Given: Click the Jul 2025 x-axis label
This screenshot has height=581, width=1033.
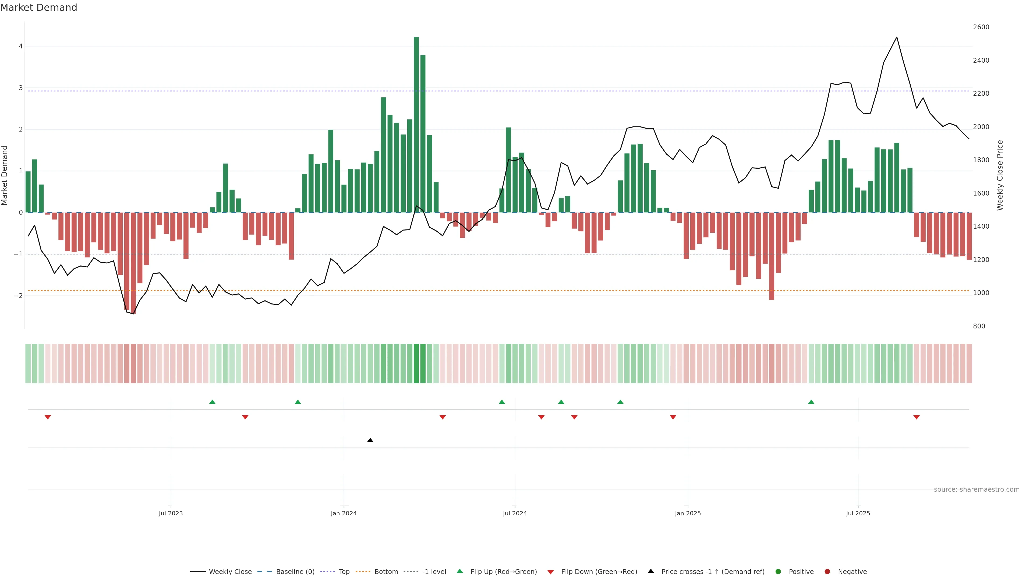Looking at the screenshot, I should click(858, 513).
